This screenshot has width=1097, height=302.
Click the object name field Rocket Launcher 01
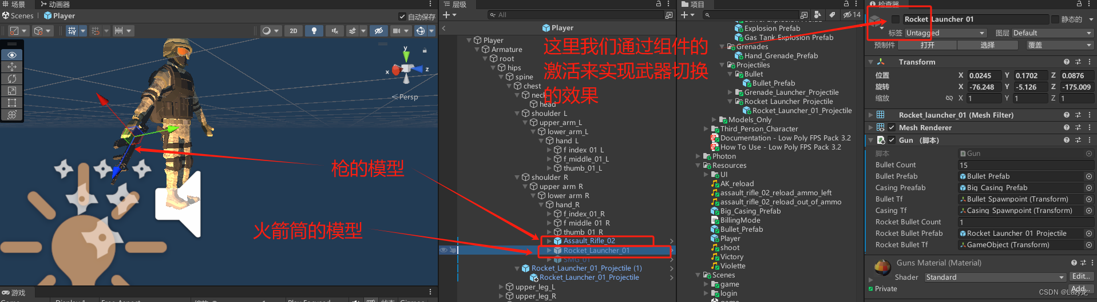(x=975, y=19)
